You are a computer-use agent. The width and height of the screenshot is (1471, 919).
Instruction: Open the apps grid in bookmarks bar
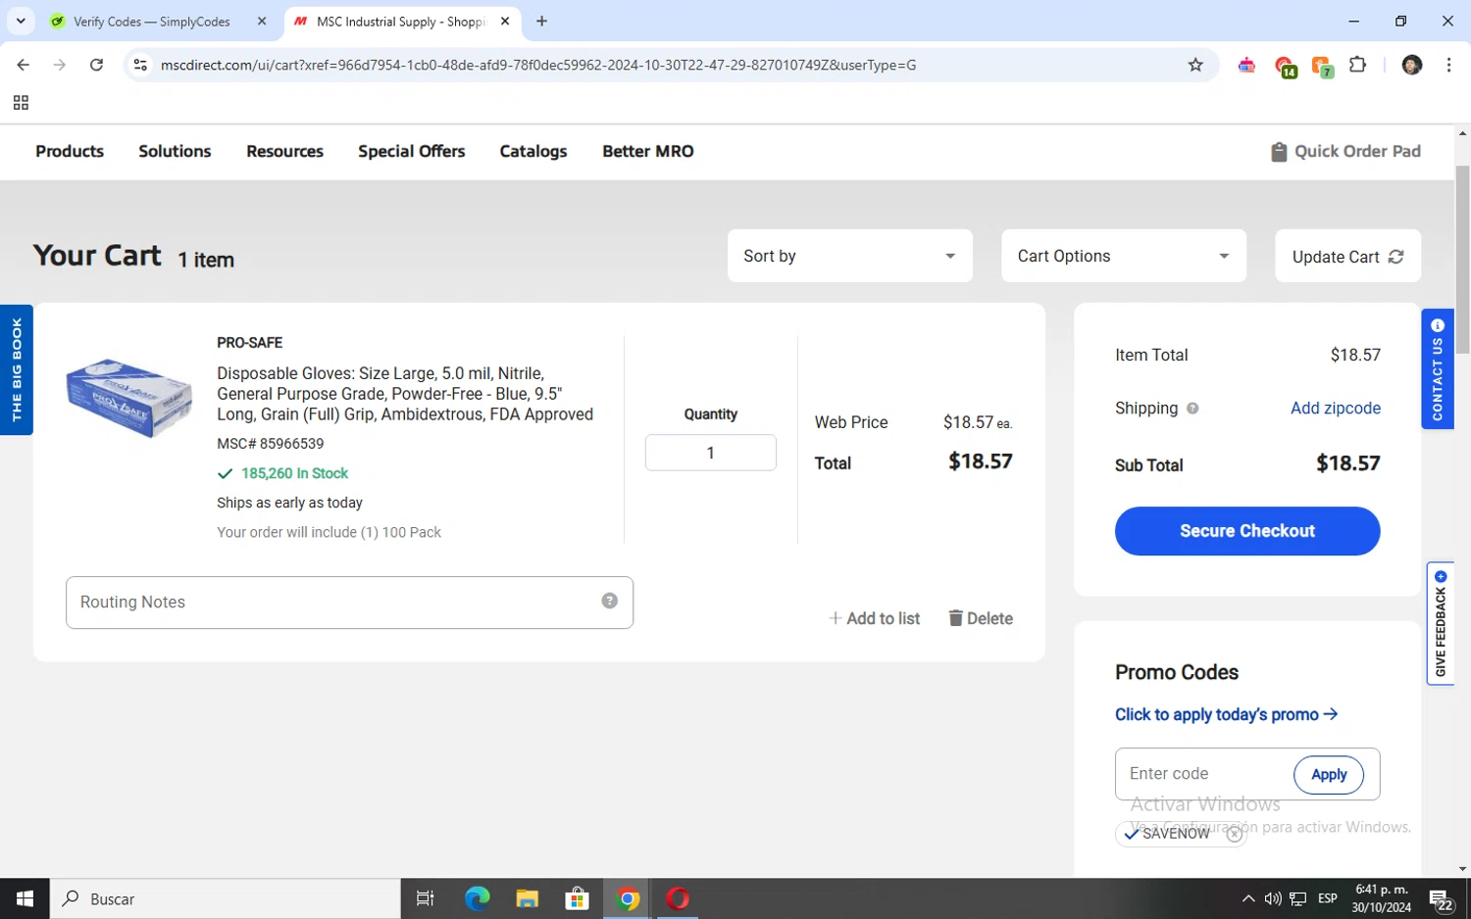click(x=21, y=103)
